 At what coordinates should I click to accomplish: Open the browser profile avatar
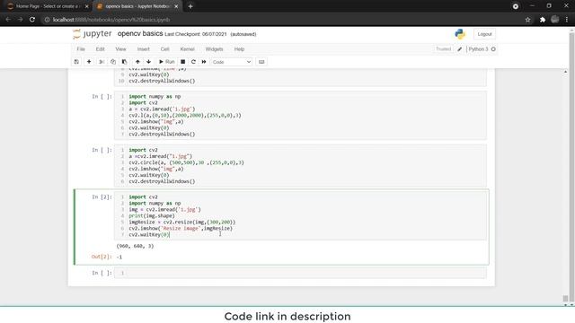click(x=555, y=20)
